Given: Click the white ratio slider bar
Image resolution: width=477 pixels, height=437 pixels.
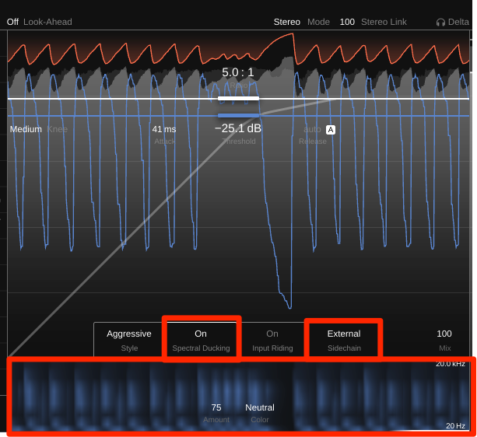Looking at the screenshot, I should click(x=238, y=99).
